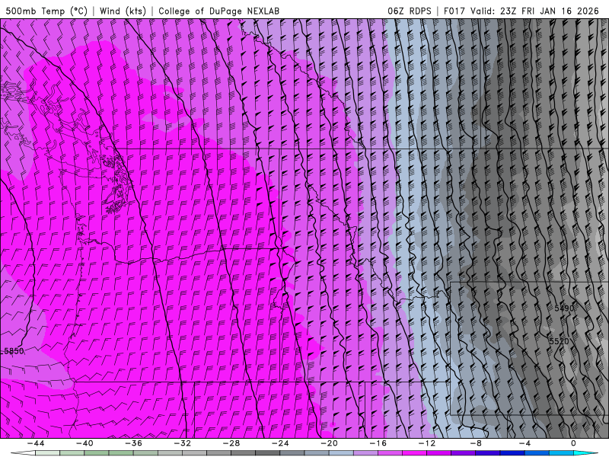Click the 'F017' forecast hour text
The image size is (609, 457).
pos(454,11)
